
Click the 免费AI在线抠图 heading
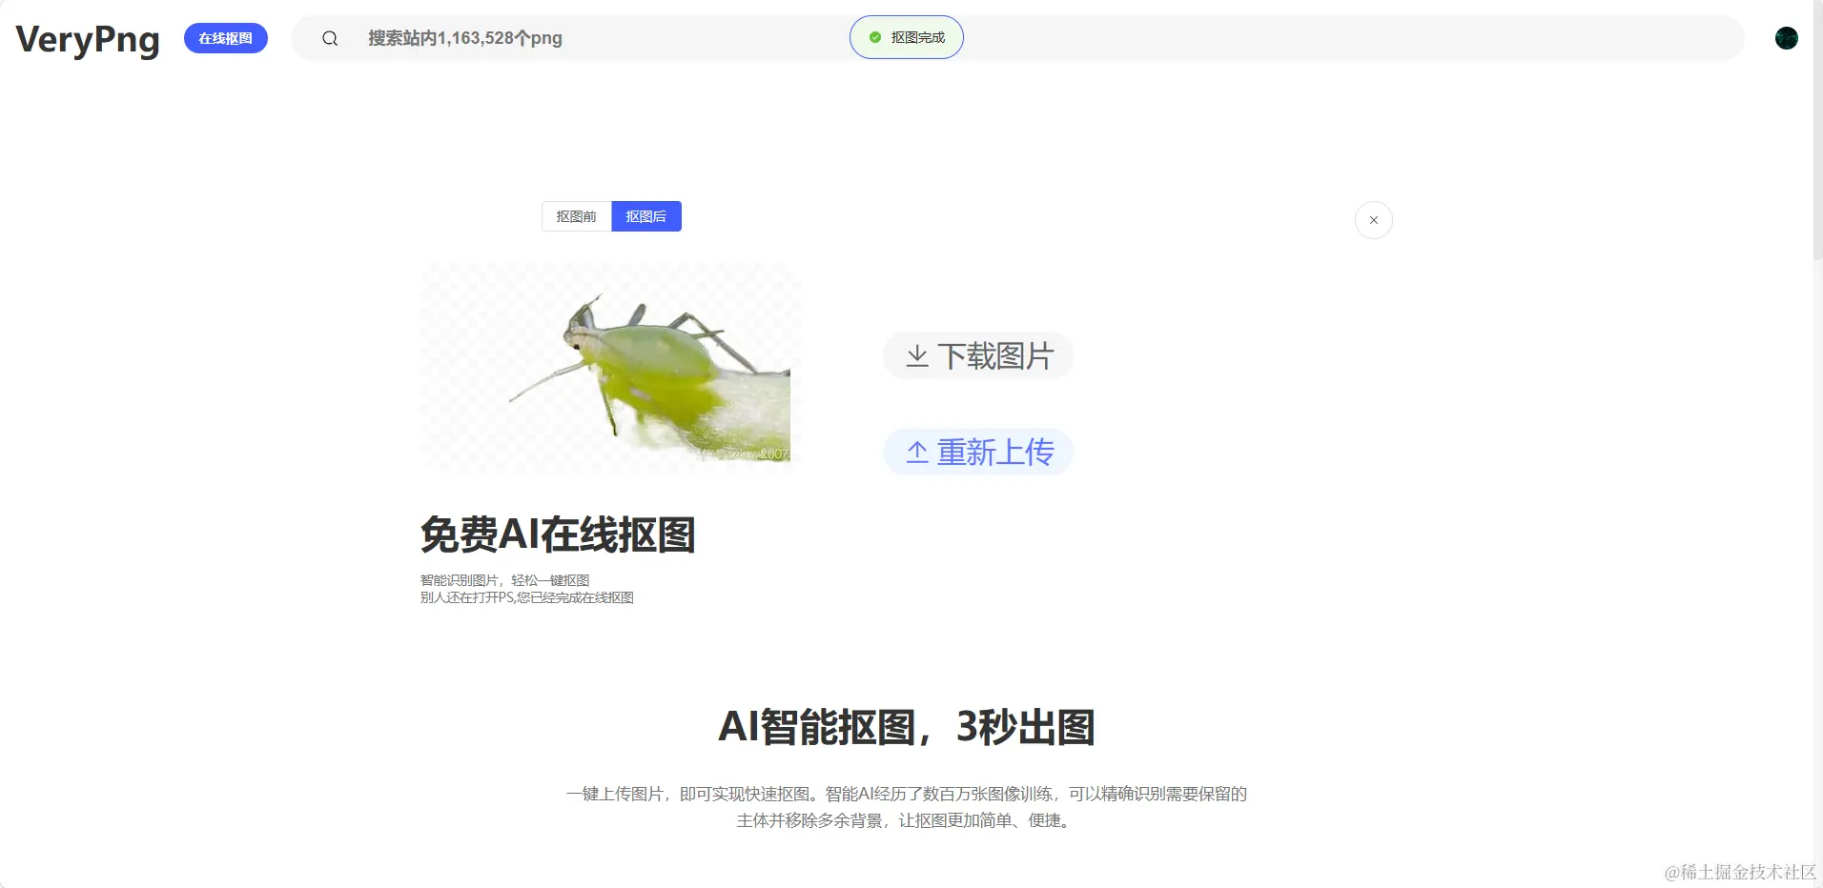558,535
